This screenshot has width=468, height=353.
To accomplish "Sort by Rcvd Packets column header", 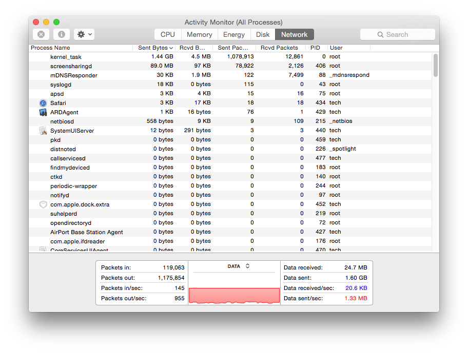I will tap(281, 48).
